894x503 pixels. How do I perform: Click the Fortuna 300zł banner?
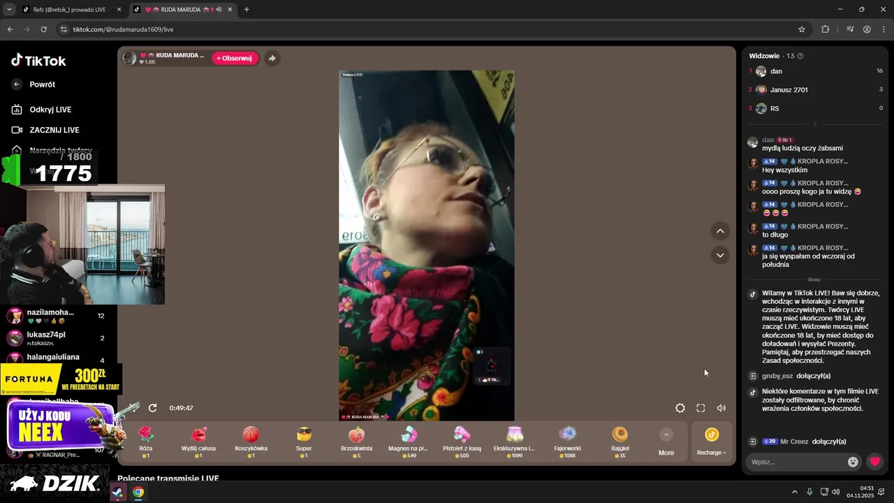61,379
